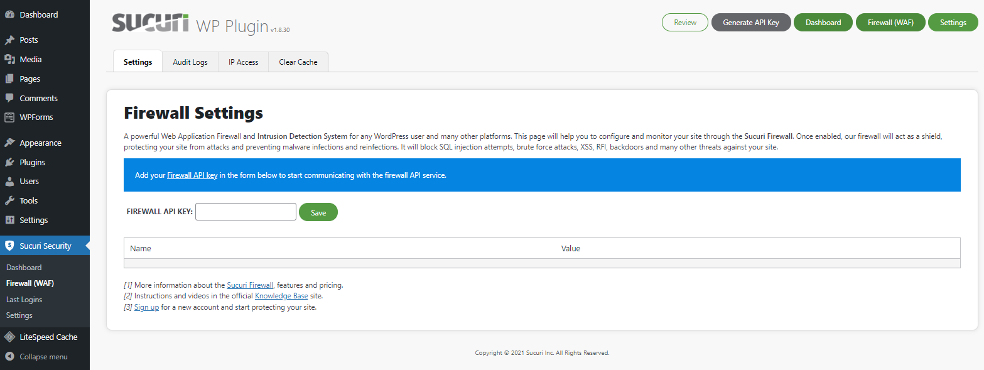Click the Firewall API key input field

pyautogui.click(x=246, y=212)
